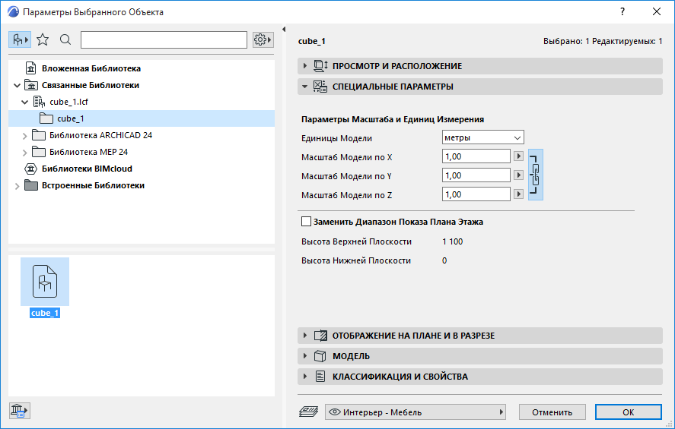Select the cube_1 object thumbnail

(45, 282)
